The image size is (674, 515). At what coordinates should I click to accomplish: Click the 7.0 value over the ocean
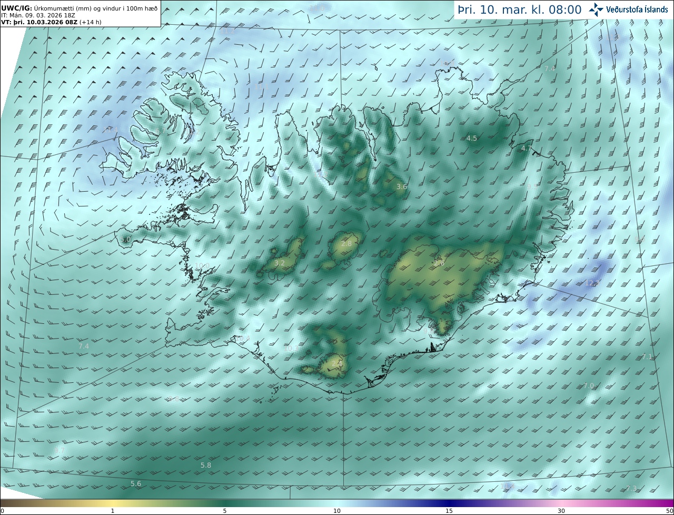[588, 386]
